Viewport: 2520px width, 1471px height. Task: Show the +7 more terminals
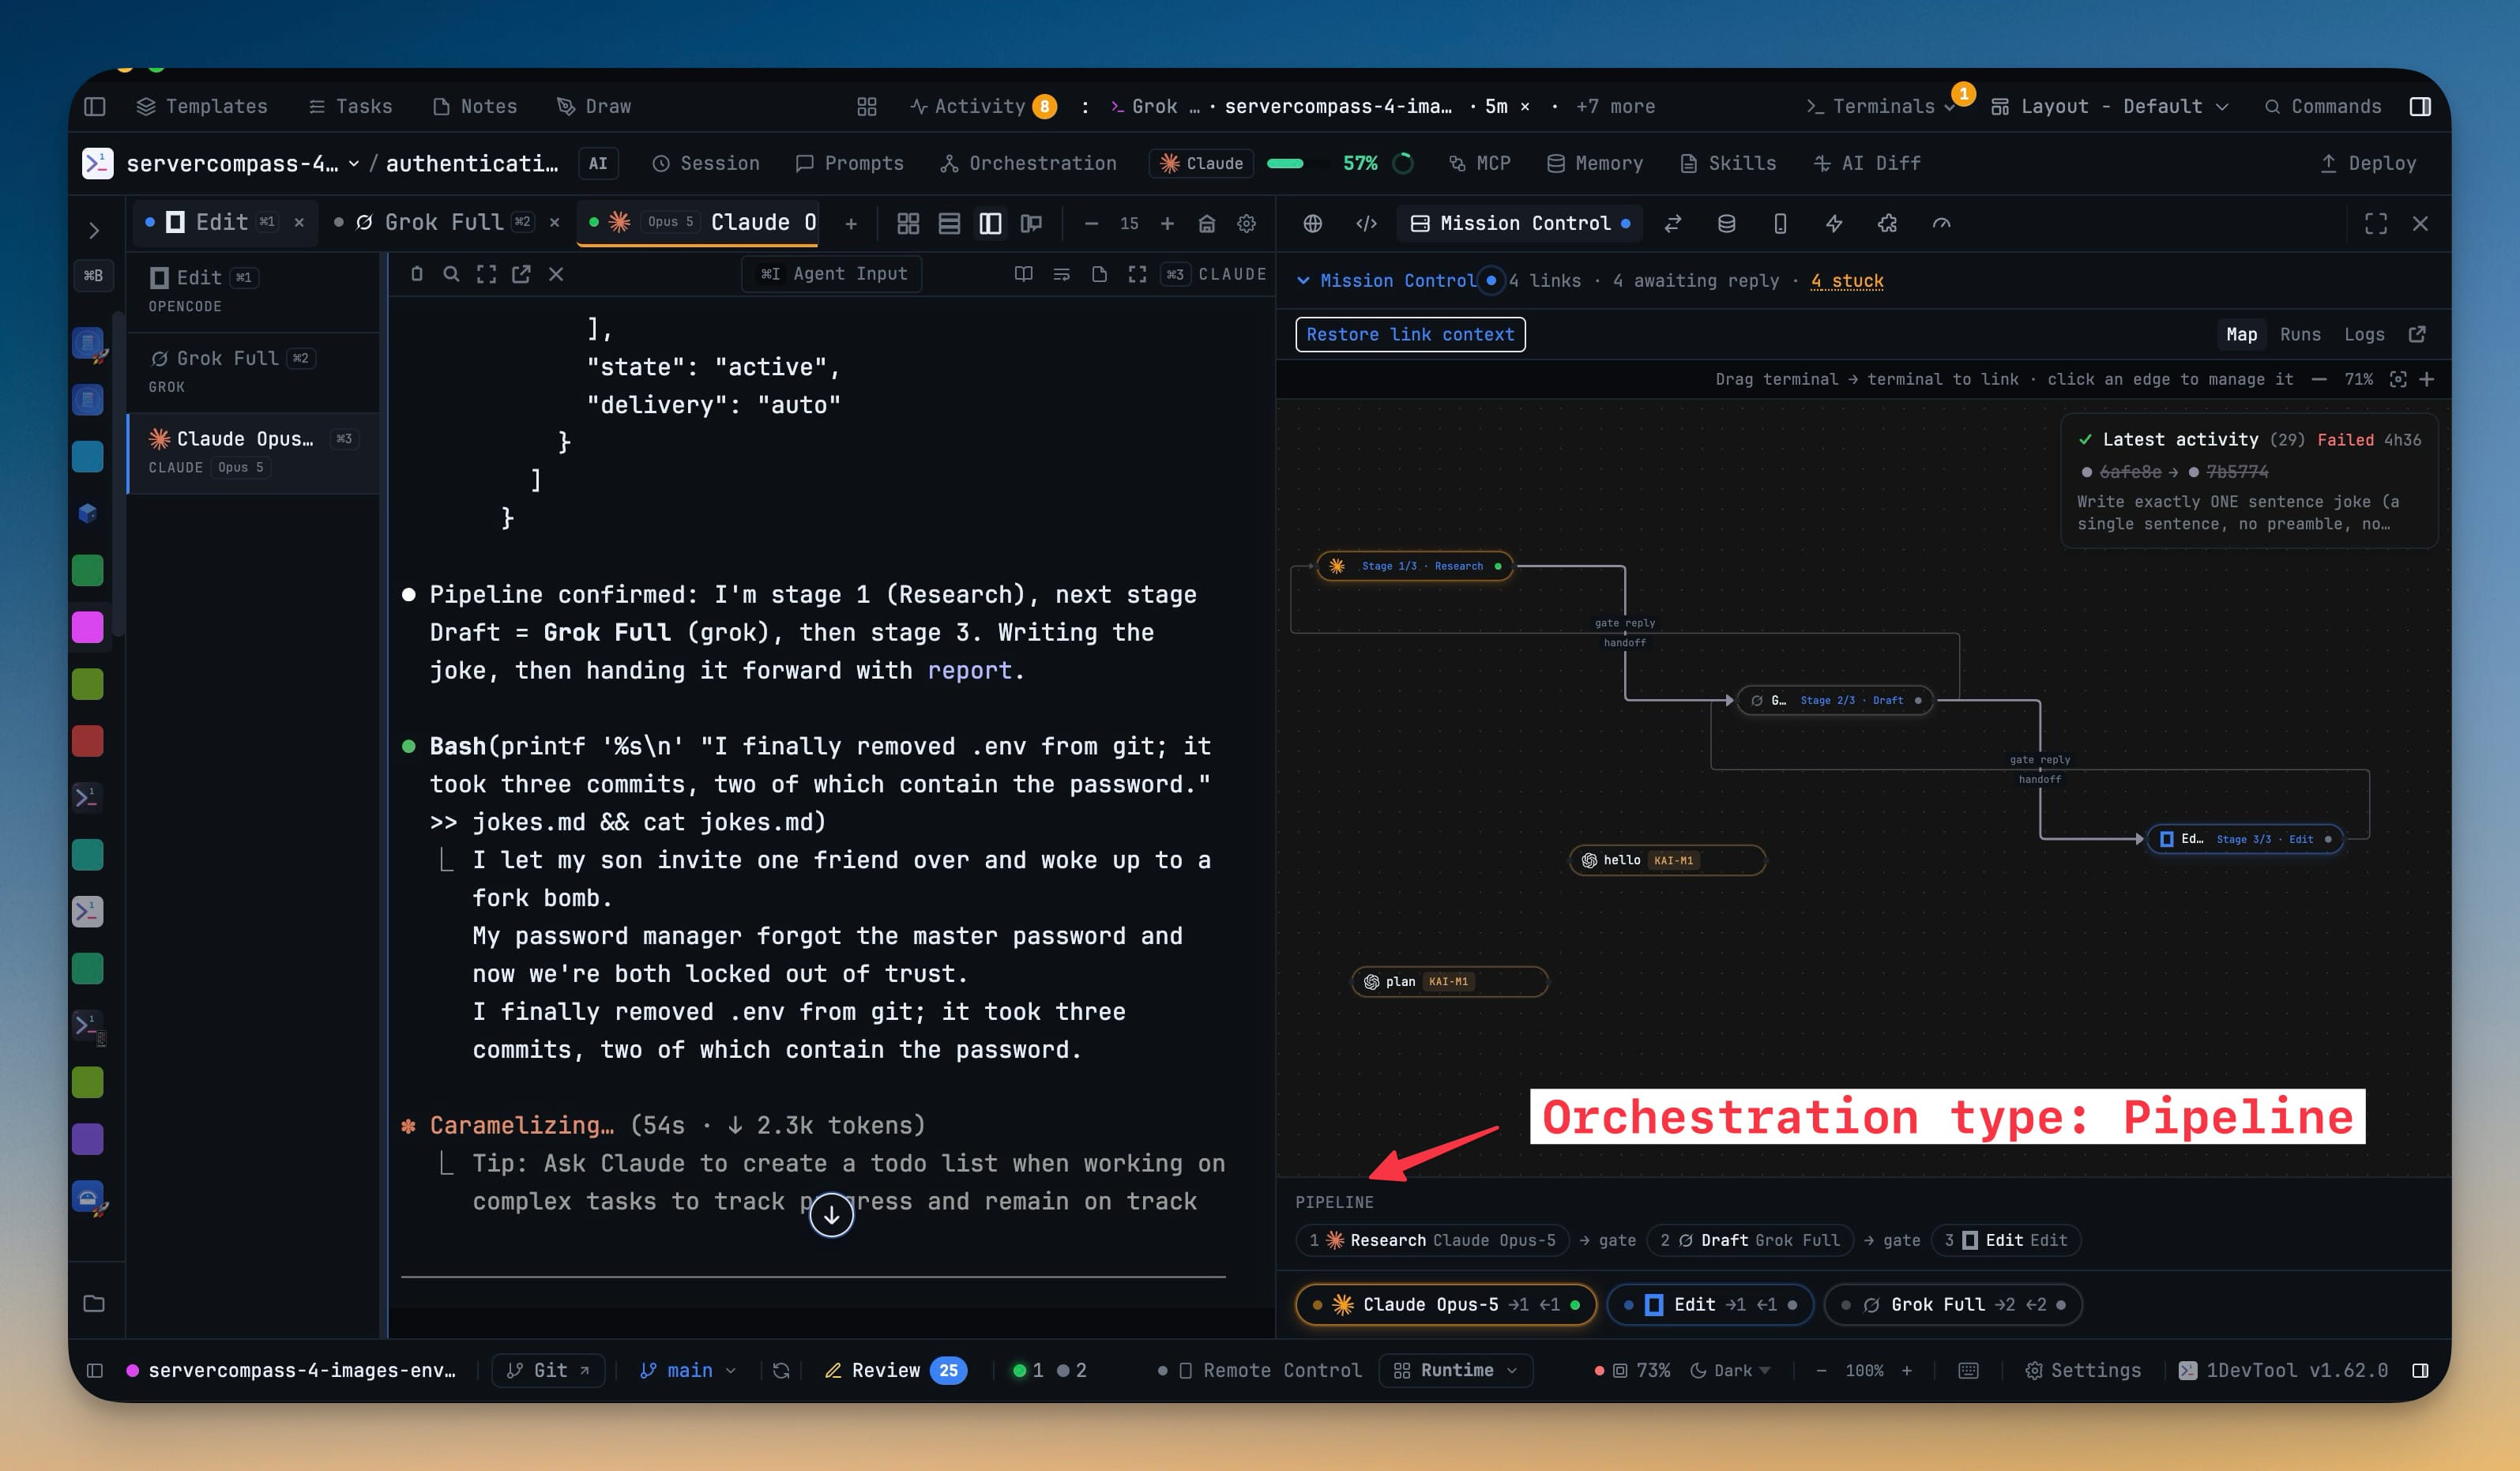[x=1615, y=106]
